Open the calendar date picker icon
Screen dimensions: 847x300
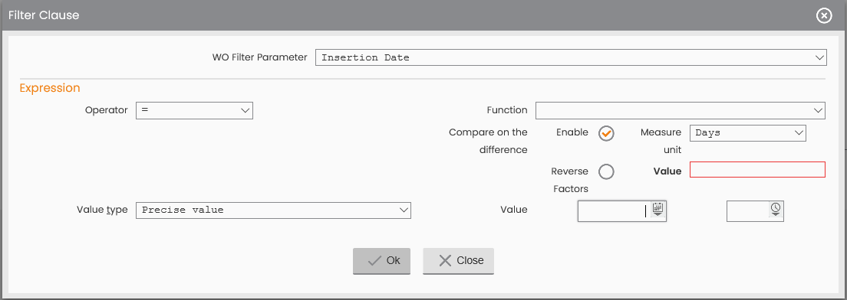pyautogui.click(x=657, y=209)
